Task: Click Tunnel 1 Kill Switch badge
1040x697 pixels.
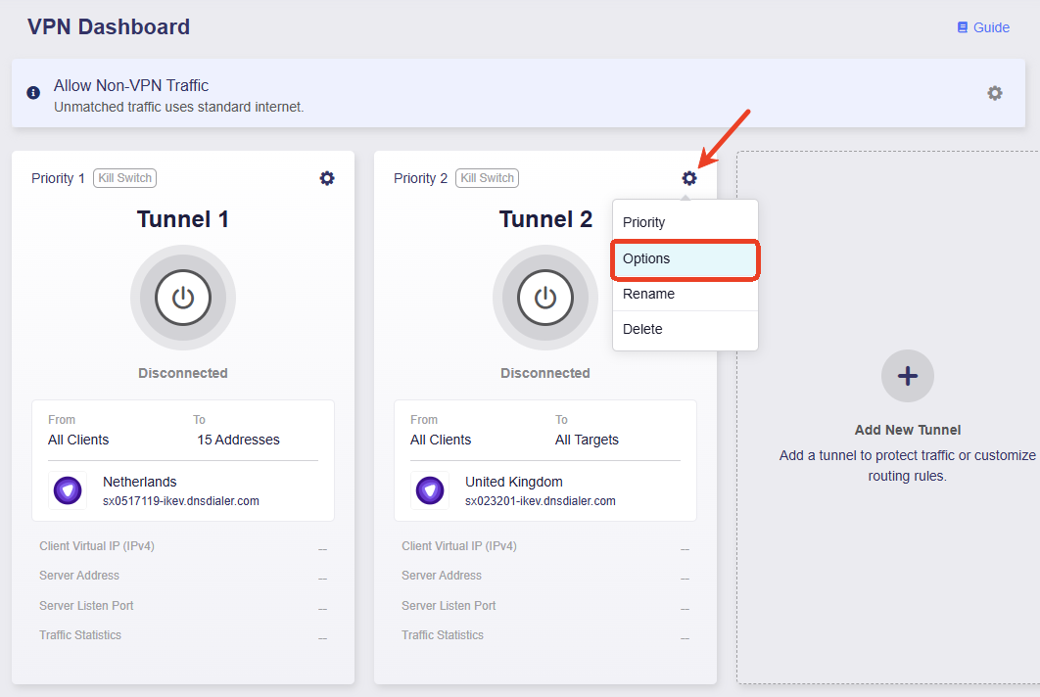Action: pos(124,178)
